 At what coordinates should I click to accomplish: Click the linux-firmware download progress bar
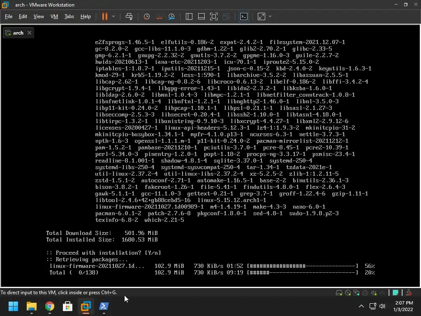(x=303, y=266)
